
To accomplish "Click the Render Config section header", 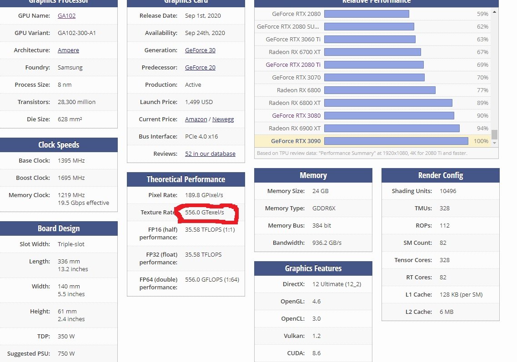I will (441, 175).
